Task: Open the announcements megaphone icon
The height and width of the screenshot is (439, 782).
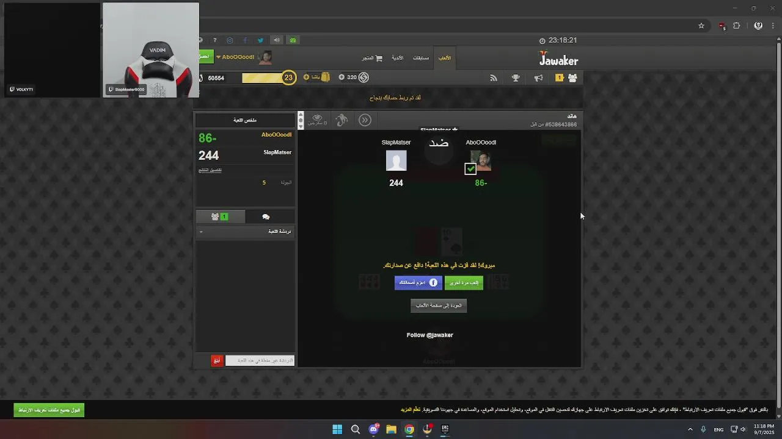Action: (538, 78)
